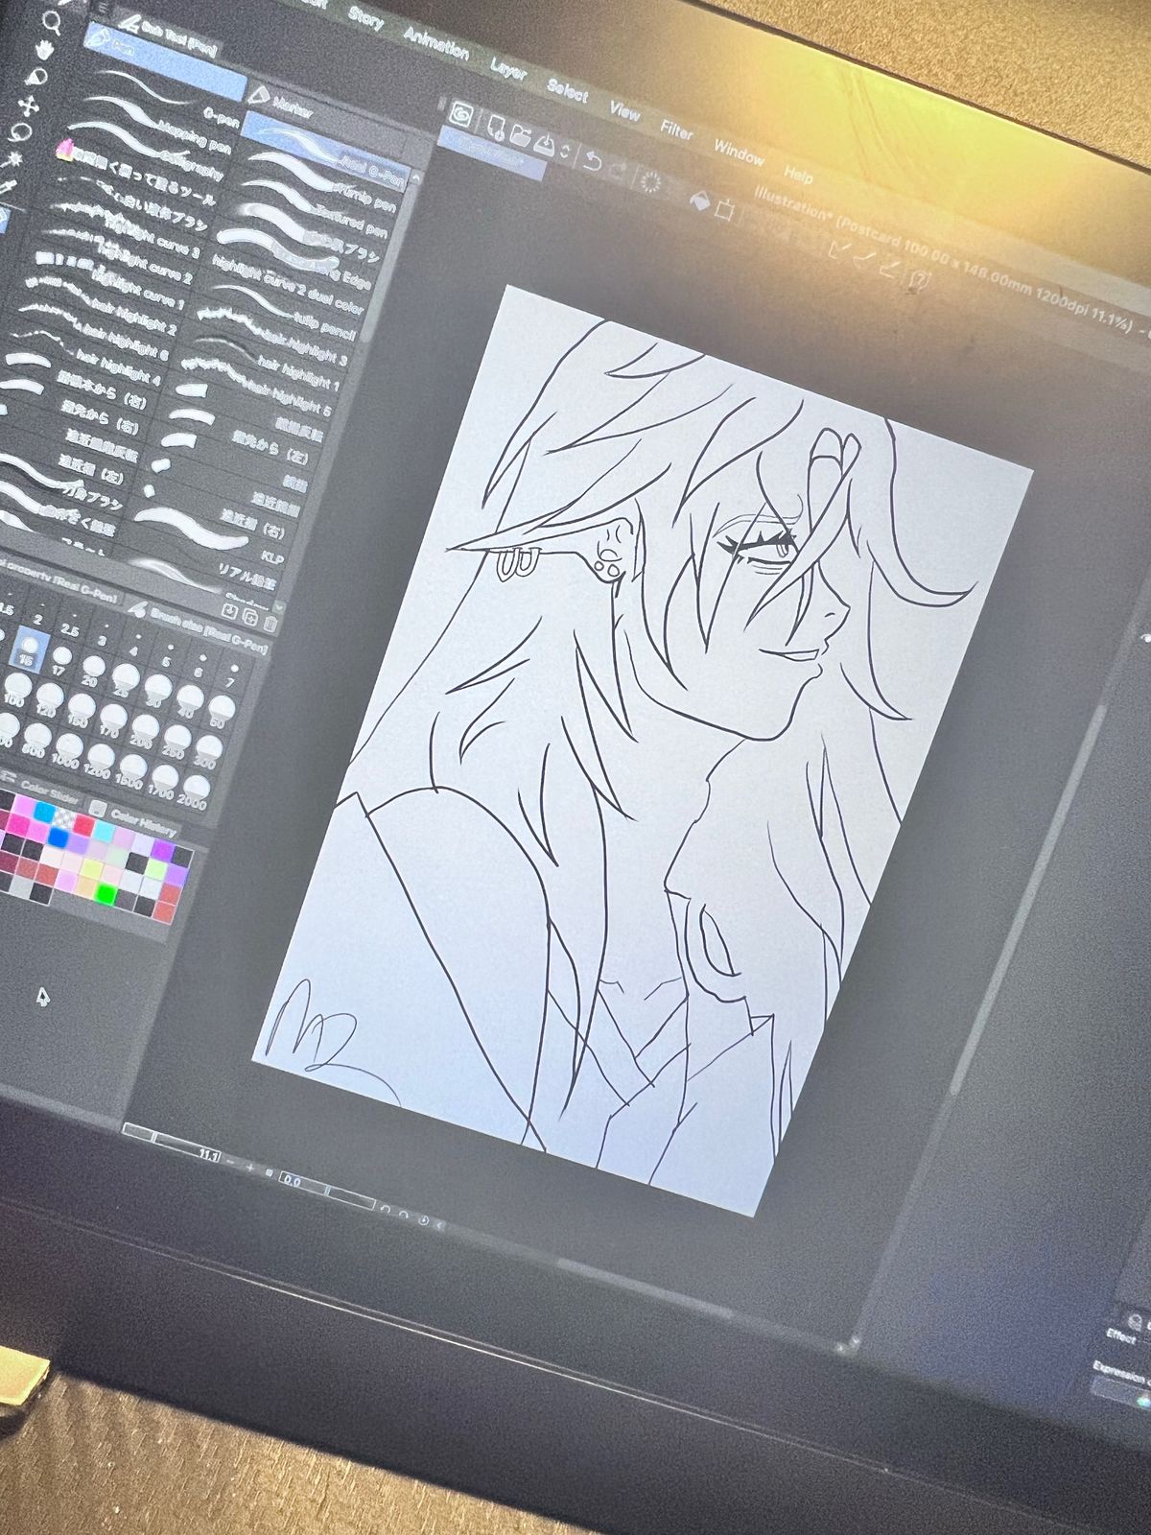The width and height of the screenshot is (1151, 1535).
Task: Click the Scale/rotate transform icon
Action: tap(725, 209)
